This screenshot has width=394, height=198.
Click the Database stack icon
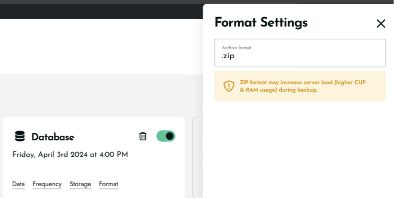tap(20, 136)
